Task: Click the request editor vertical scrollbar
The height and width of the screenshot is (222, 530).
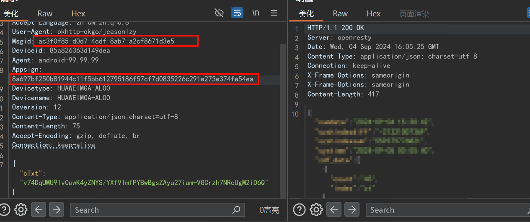Action: (283, 118)
